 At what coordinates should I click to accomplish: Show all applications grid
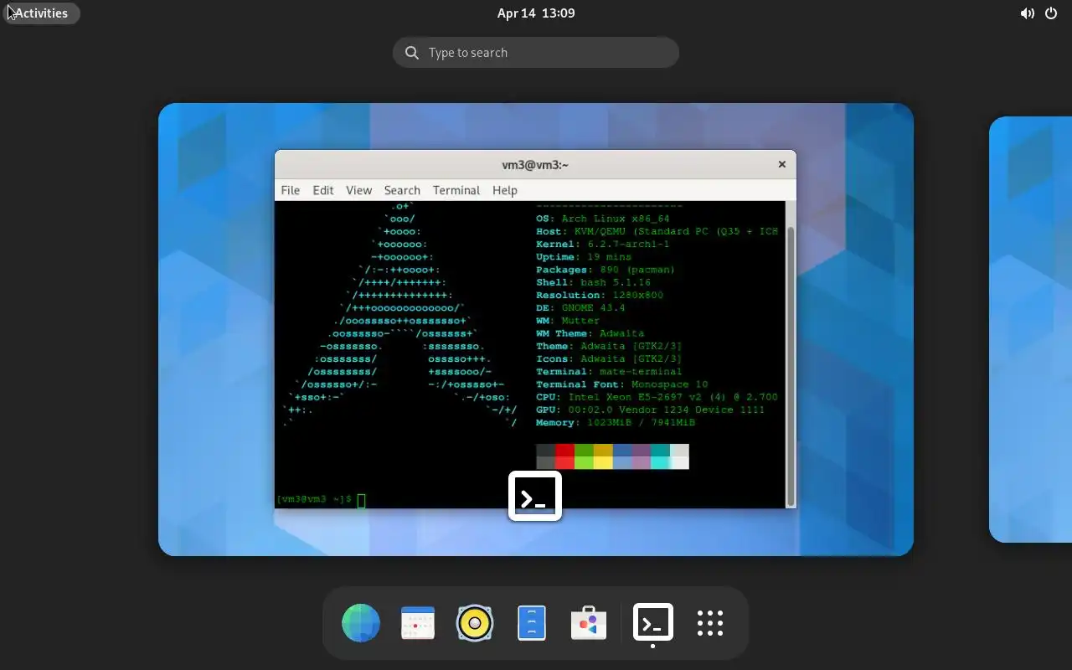710,623
